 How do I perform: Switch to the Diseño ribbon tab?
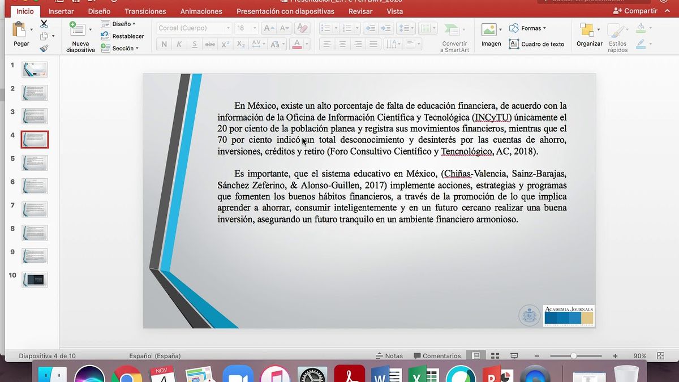pos(100,11)
